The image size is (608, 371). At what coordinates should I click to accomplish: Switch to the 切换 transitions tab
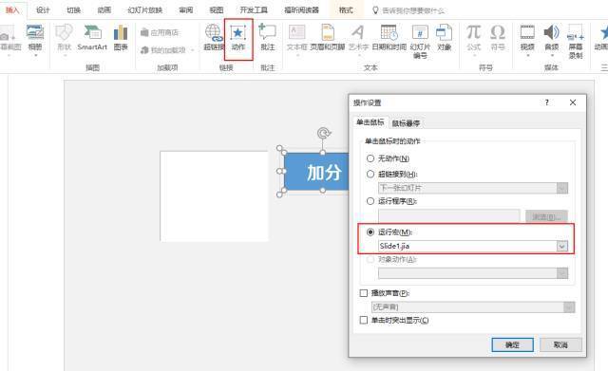tap(74, 10)
